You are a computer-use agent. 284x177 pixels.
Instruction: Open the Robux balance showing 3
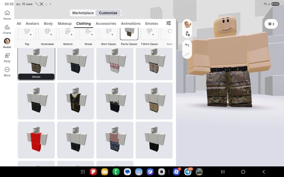pos(271,24)
